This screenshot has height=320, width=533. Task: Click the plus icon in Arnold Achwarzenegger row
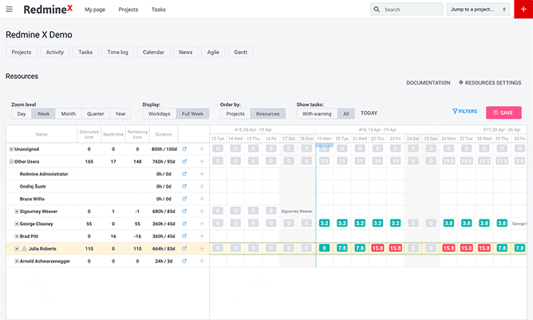(202, 261)
